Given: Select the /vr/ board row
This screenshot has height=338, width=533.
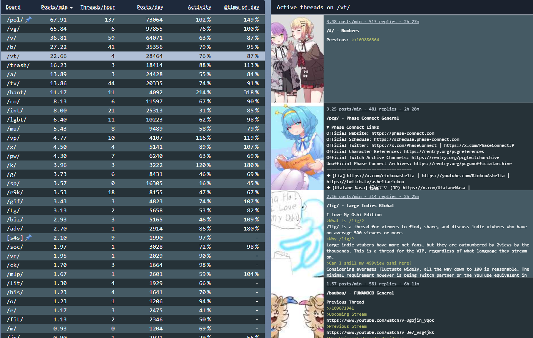Looking at the screenshot, I should point(133,256).
